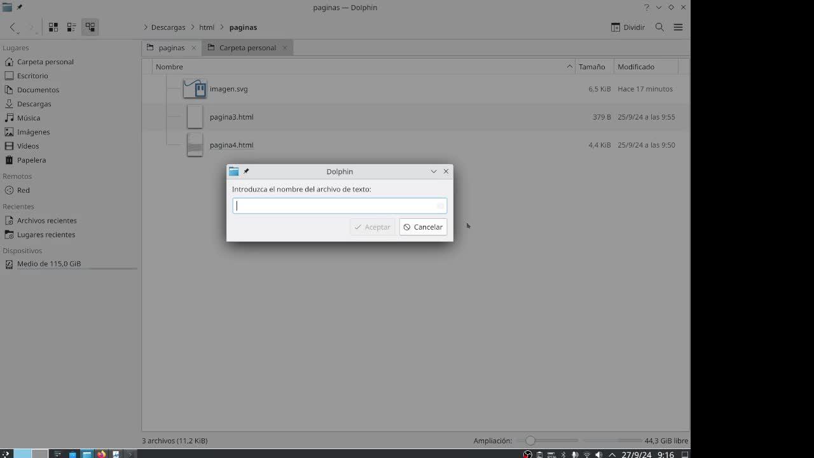Open Imágenes in the sidebar
The width and height of the screenshot is (814, 458).
33,132
